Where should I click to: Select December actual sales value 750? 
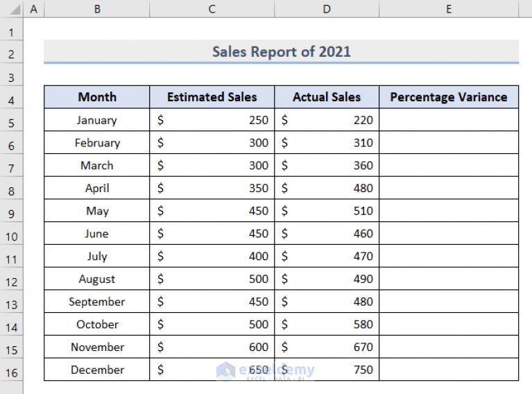[x=327, y=370]
